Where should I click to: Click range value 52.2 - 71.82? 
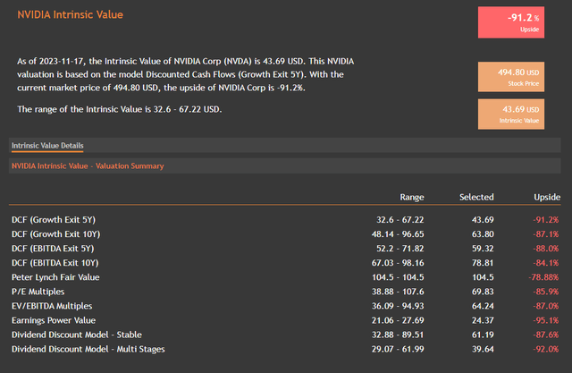click(400, 249)
